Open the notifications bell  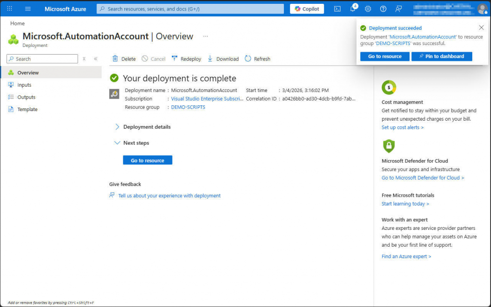click(x=352, y=8)
